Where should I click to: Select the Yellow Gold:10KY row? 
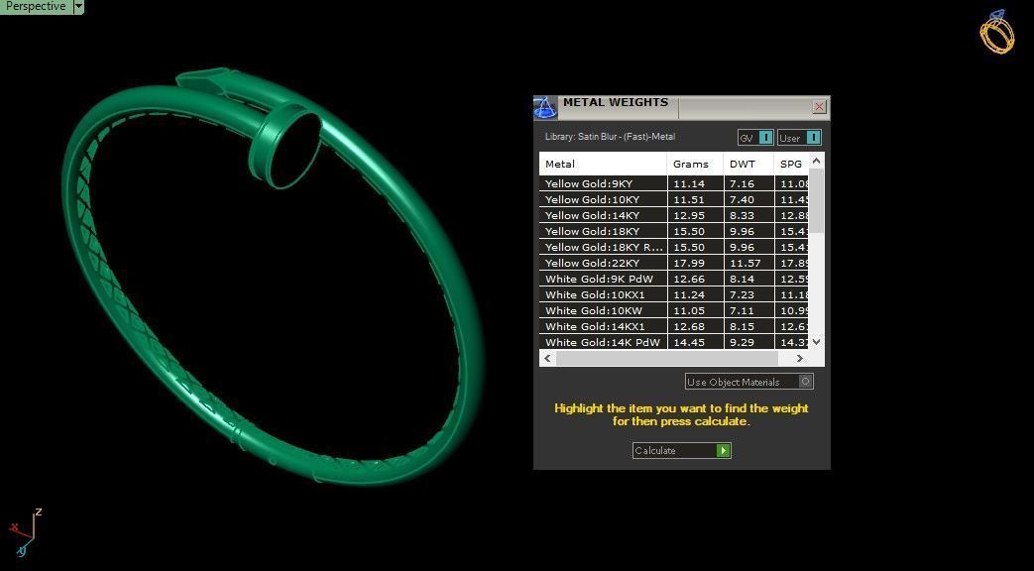coord(673,200)
